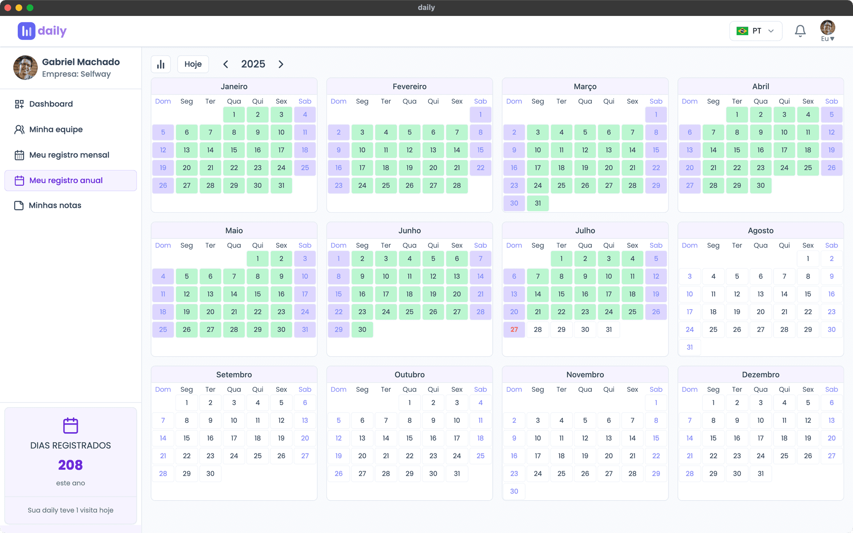The height and width of the screenshot is (533, 853).
Task: Expand the PT language dropdown
Action: point(755,31)
